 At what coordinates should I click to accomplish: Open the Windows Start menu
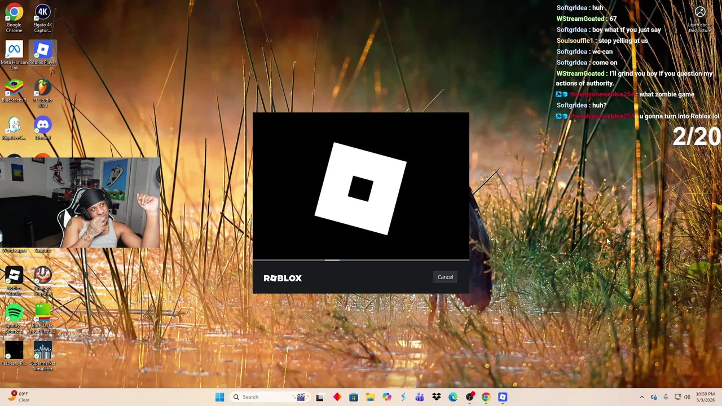pos(219,397)
